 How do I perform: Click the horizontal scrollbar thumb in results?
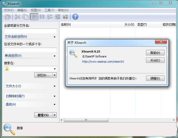pos(86,120)
